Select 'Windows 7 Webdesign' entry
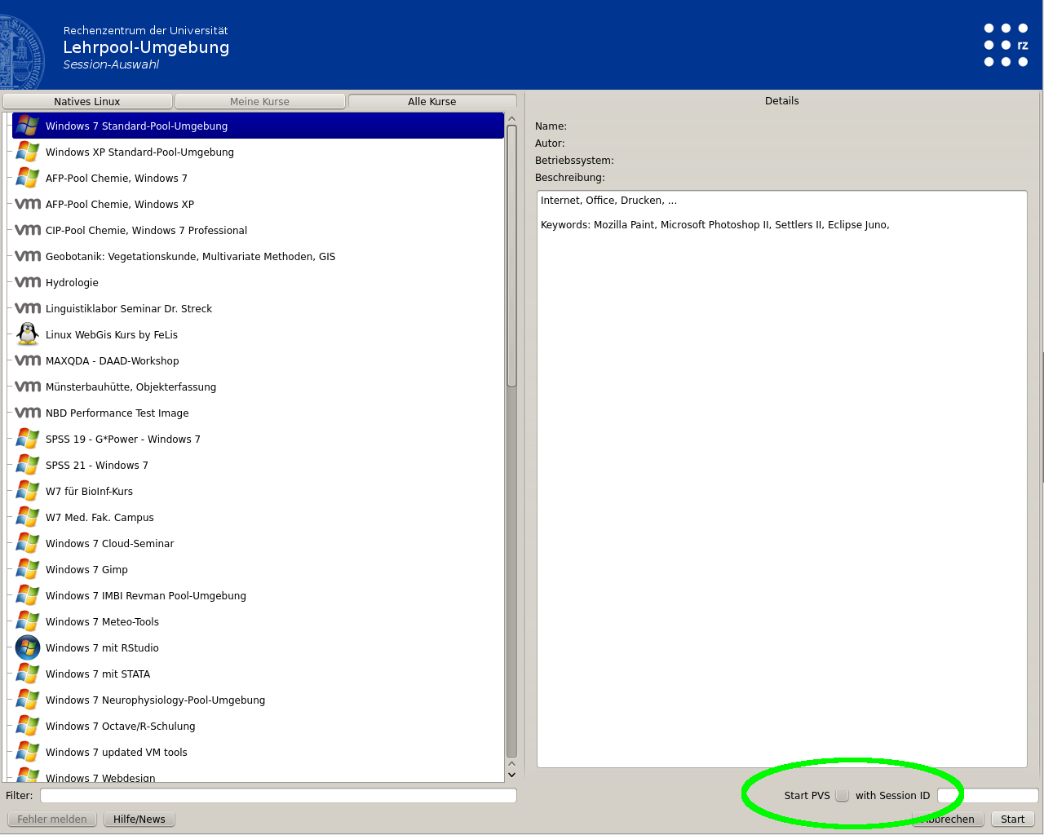This screenshot has height=835, width=1044. pos(259,775)
